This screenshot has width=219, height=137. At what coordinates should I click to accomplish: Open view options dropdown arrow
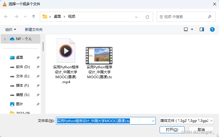pyautogui.click(x=192, y=29)
